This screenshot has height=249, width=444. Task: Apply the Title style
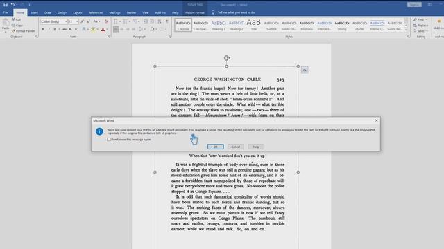(254, 25)
